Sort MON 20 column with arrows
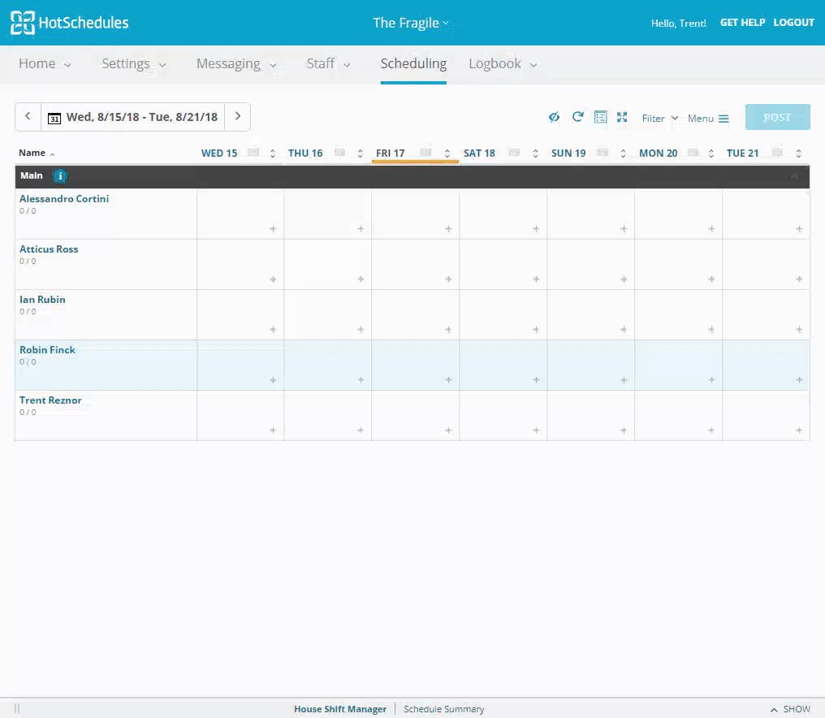 pyautogui.click(x=711, y=154)
